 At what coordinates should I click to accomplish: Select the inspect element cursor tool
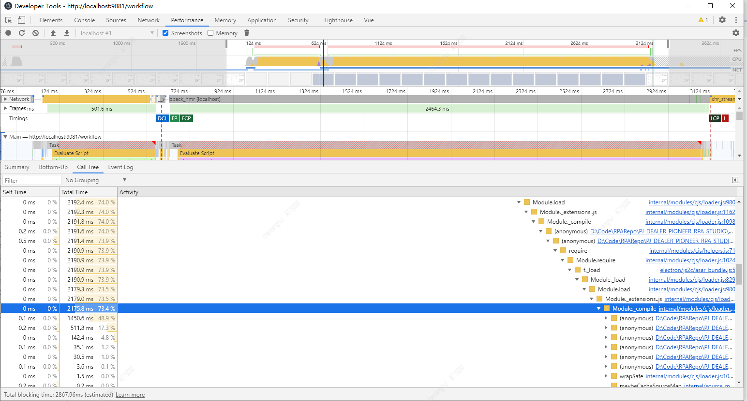click(x=8, y=20)
